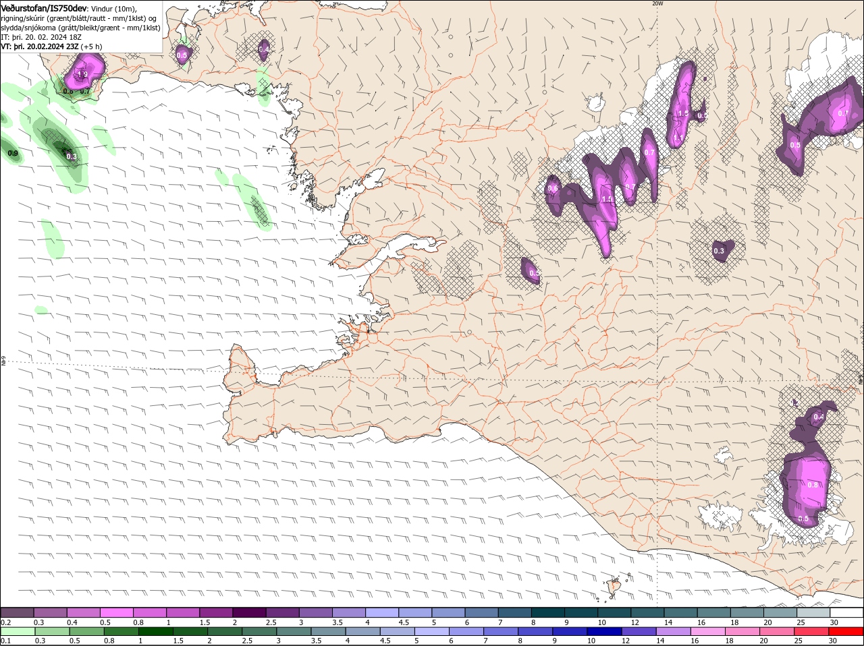Viewport: 864px width, 646px height.
Task: Pick the rain scale swatch between 3 and 3.5
Action: click(x=294, y=631)
